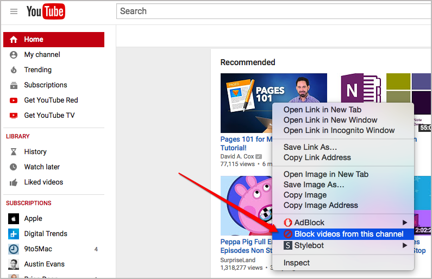Open the Austin Evans subscription link

pos(45,264)
